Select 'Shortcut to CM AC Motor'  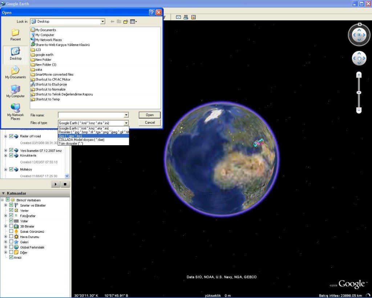click(50, 79)
